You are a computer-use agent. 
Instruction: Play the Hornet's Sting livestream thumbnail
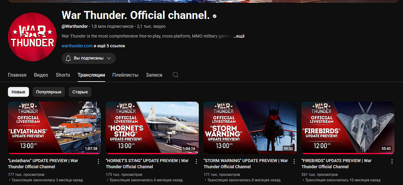point(152,128)
